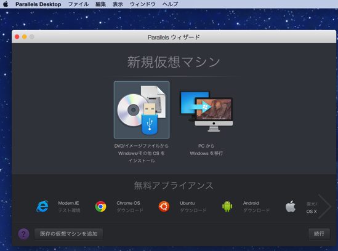The width and height of the screenshot is (338, 251).
Task: Click the 復元/OS X label
Action: tap(312, 207)
